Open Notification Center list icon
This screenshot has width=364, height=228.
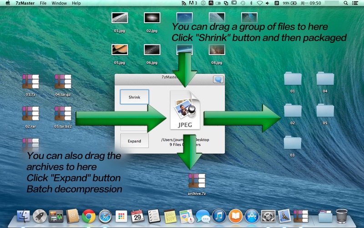(355, 3)
